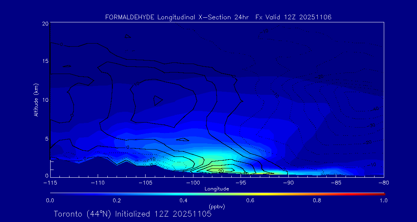Click the FORMALDEHYDE Longitudinal X-Section chart title

click(x=218, y=17)
